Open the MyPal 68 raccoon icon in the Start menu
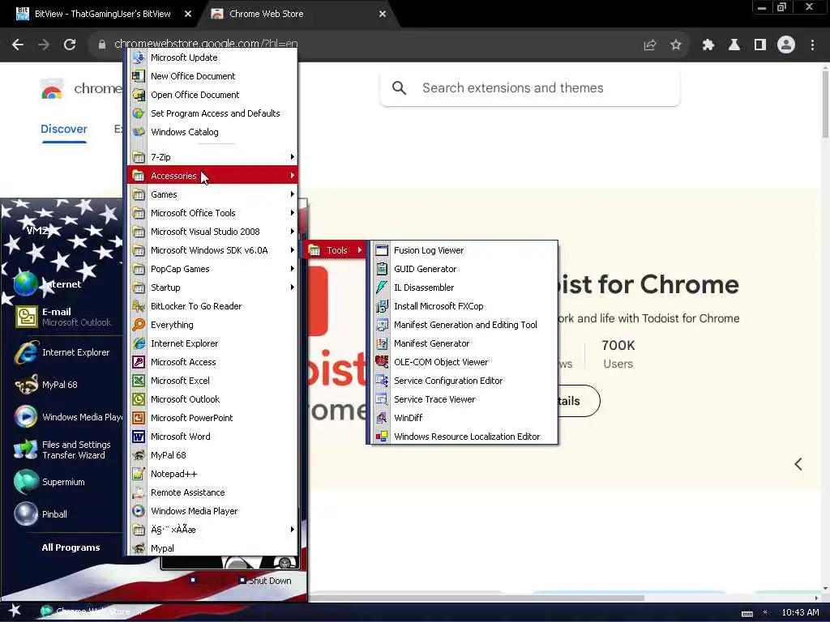Viewport: 830px width, 622px height. click(26, 385)
